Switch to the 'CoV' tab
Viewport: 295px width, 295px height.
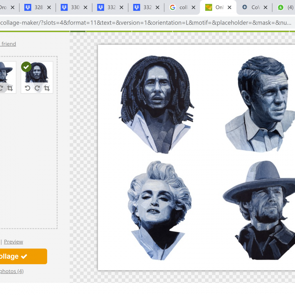(x=254, y=7)
